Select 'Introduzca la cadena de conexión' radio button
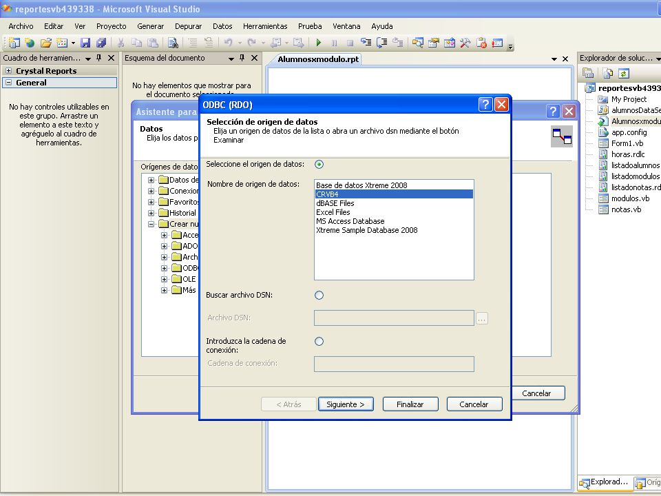Image resolution: width=661 pixels, height=496 pixels. (x=319, y=341)
